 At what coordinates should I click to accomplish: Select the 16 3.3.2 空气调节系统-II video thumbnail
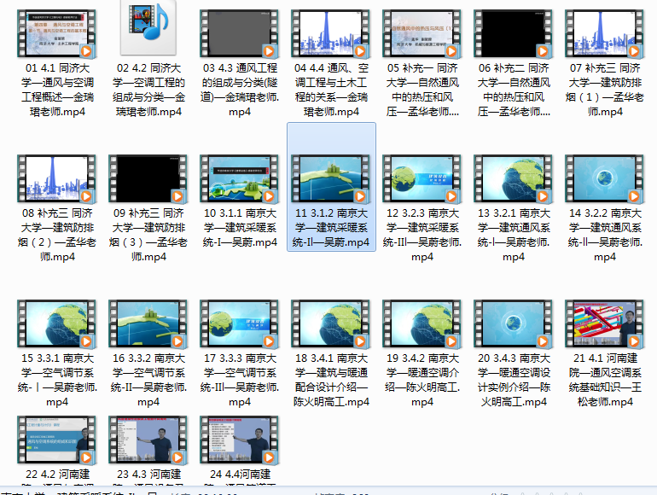point(148,323)
